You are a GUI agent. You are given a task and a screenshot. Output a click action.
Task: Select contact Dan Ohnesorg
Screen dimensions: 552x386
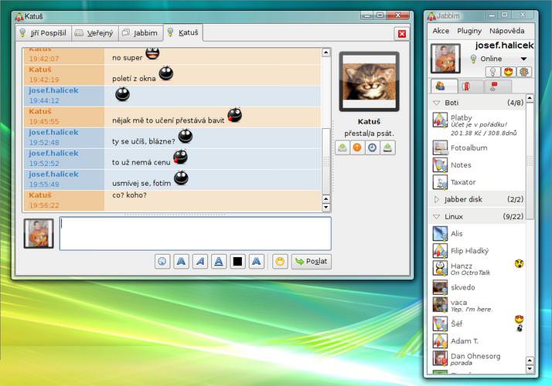click(x=477, y=359)
